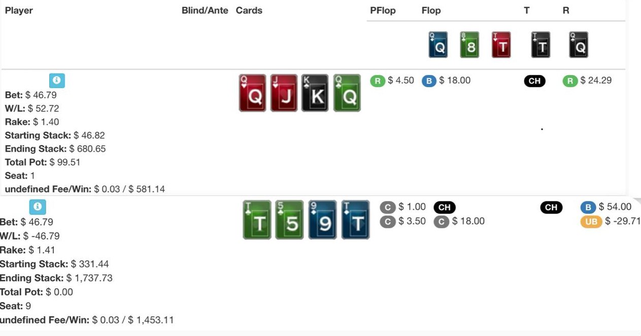Click the grey call badge next to $1.00

pos(388,207)
